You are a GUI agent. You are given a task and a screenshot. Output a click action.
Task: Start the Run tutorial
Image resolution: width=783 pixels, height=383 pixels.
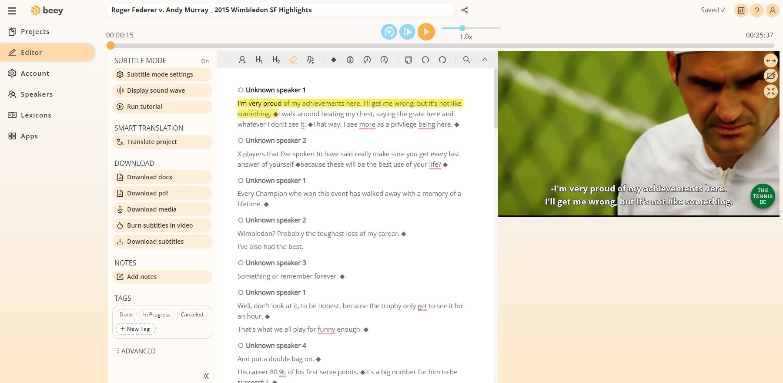[162, 107]
